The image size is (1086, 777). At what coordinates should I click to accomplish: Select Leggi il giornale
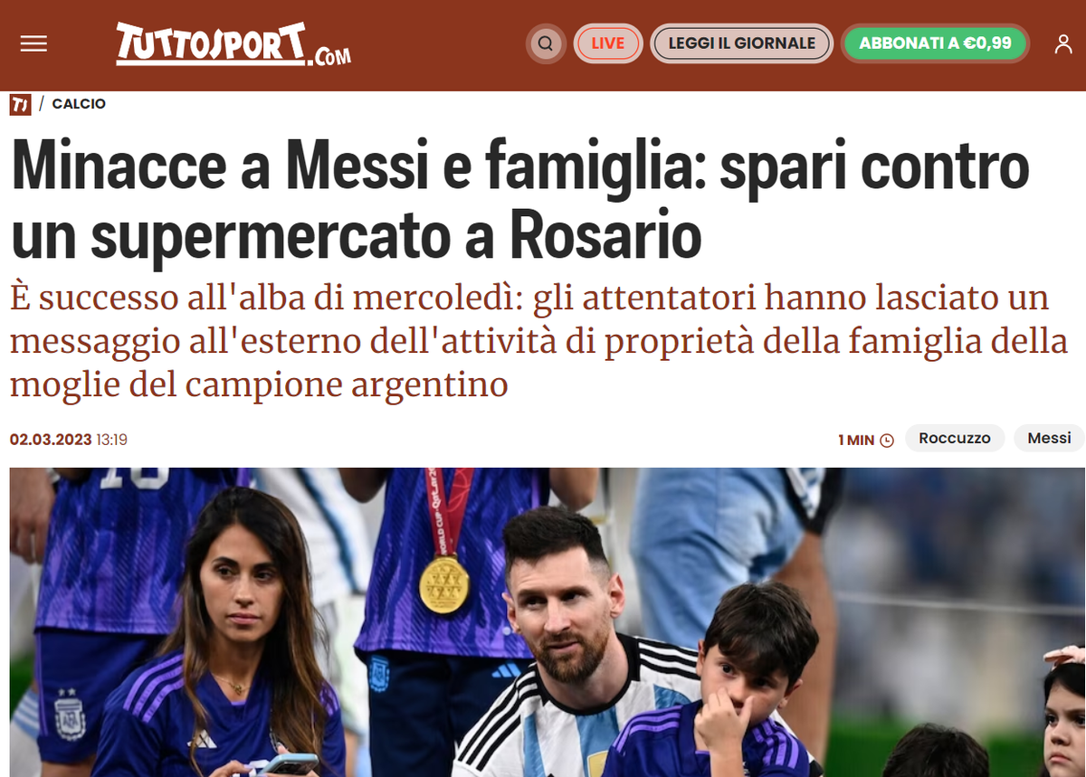coord(742,43)
